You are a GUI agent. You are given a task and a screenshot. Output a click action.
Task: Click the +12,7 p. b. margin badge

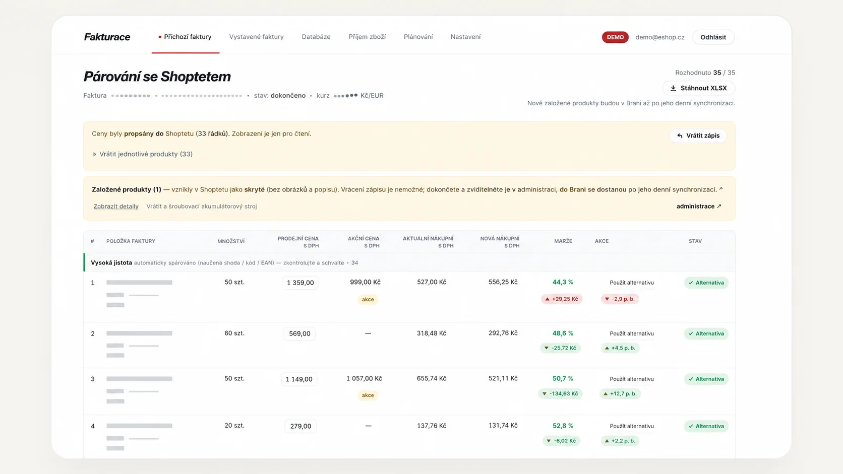(x=620, y=393)
